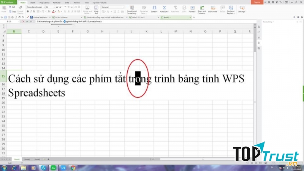Image resolution: width=304 pixels, height=171 pixels.
Task: Open the Page Layout tab
Action: pyautogui.click(x=44, y=3)
